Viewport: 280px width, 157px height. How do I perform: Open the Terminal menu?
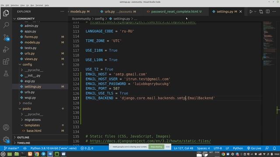(x=39, y=5)
